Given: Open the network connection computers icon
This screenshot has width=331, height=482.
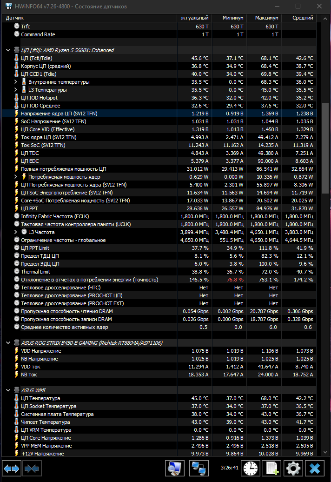Looking at the screenshot, I should coord(199,469).
